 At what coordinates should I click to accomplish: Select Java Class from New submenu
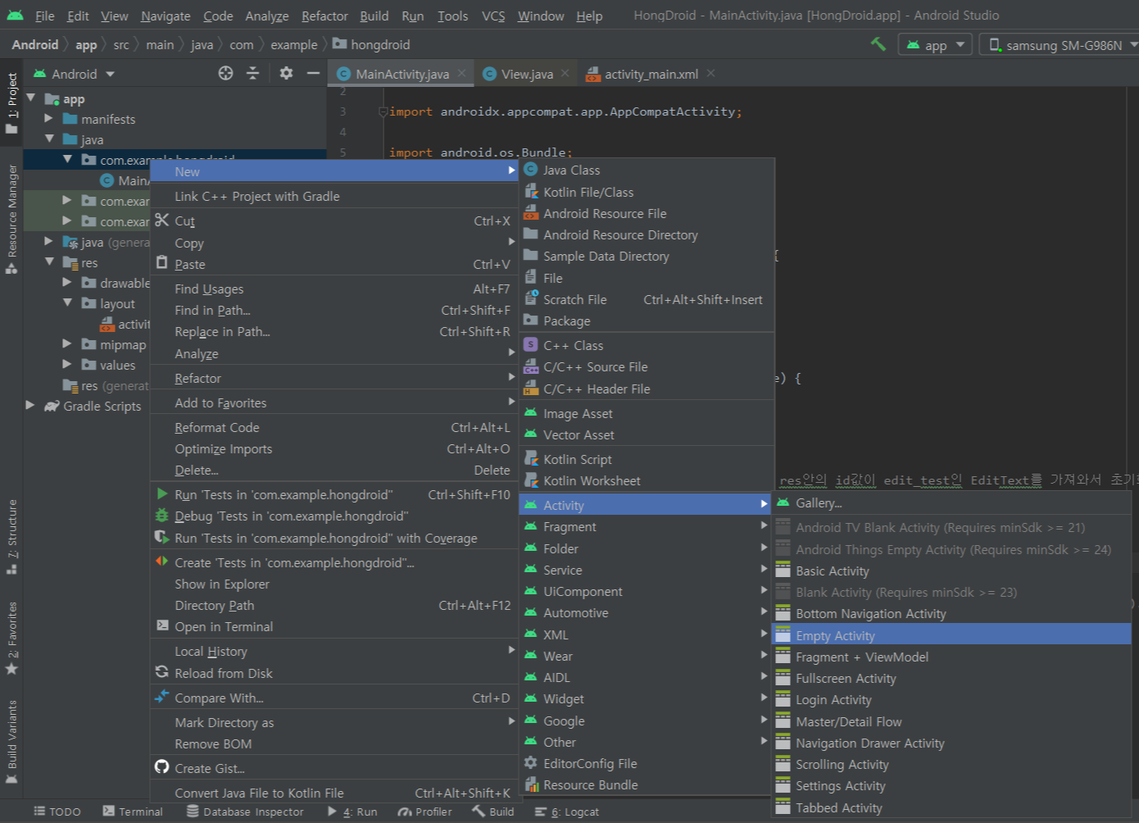coord(647,170)
